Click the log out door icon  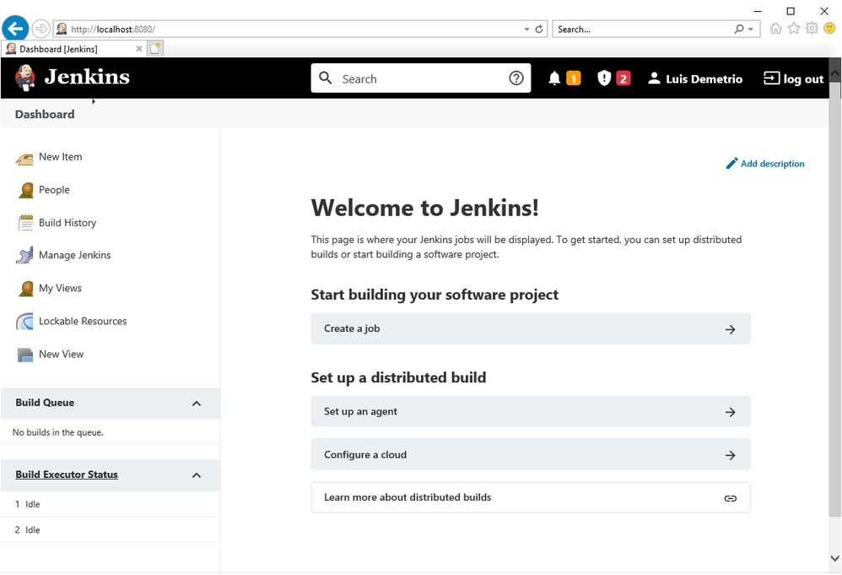771,79
